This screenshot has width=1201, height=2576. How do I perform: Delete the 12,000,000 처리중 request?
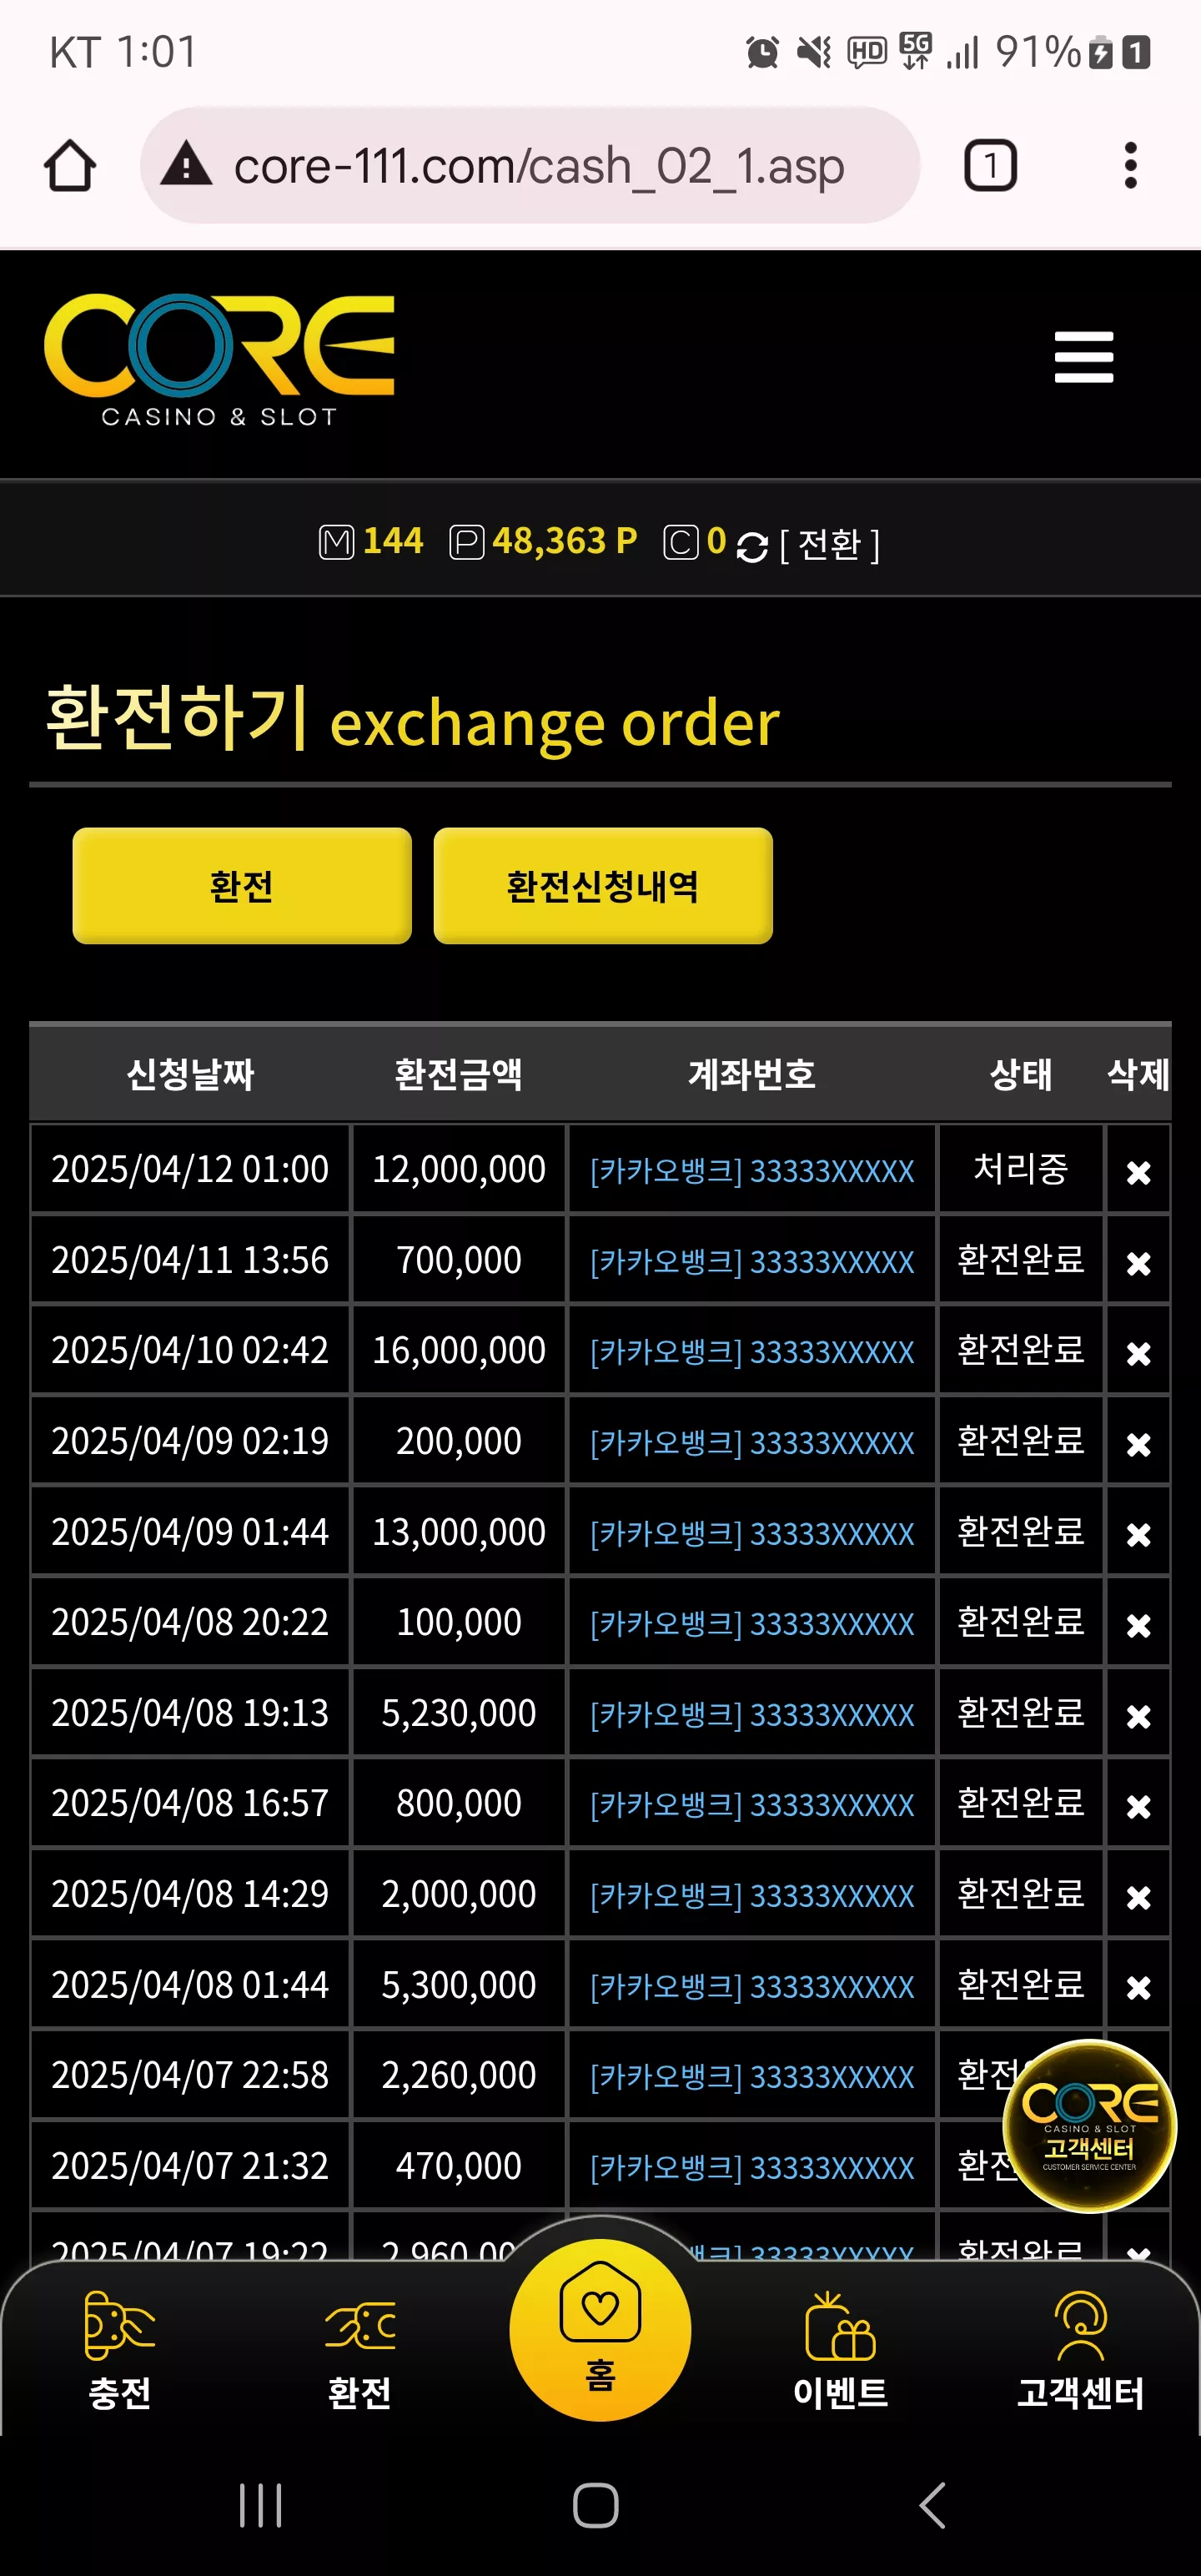click(1138, 1171)
